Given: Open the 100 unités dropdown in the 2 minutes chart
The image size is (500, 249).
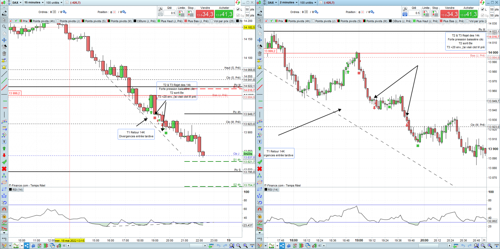Looking at the screenshot, I should tap(308, 3).
